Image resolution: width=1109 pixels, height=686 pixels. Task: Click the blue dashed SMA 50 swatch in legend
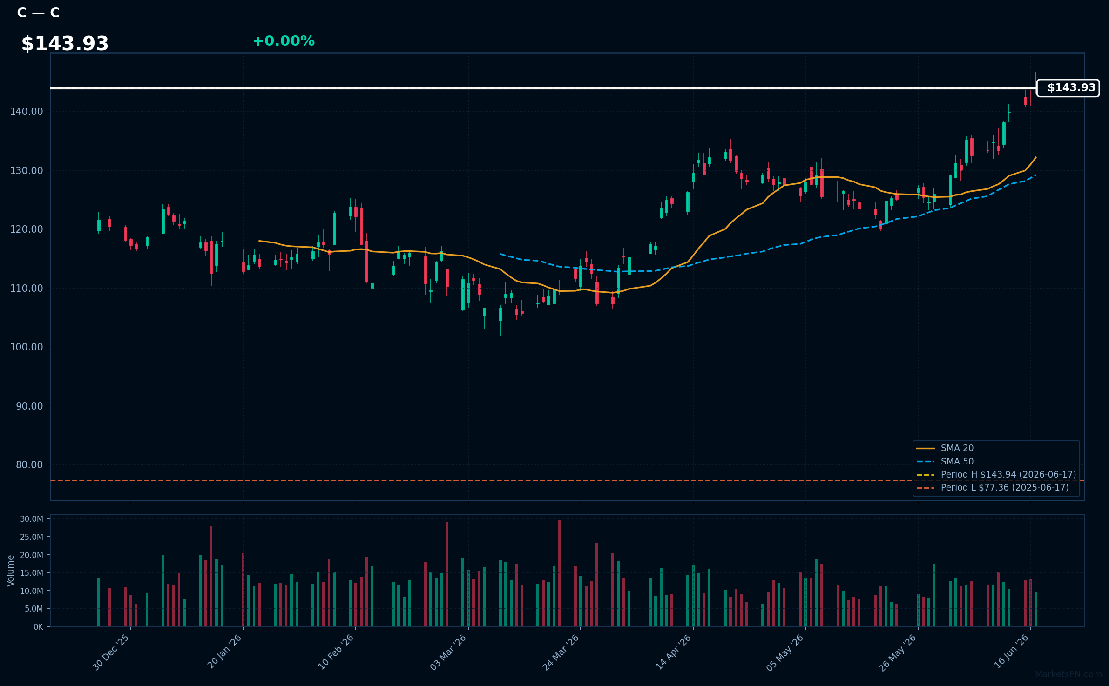click(x=926, y=462)
